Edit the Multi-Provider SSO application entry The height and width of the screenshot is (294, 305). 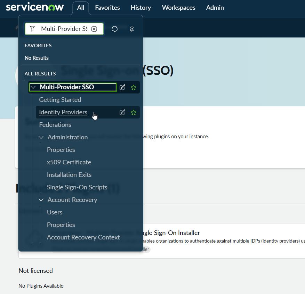click(122, 87)
